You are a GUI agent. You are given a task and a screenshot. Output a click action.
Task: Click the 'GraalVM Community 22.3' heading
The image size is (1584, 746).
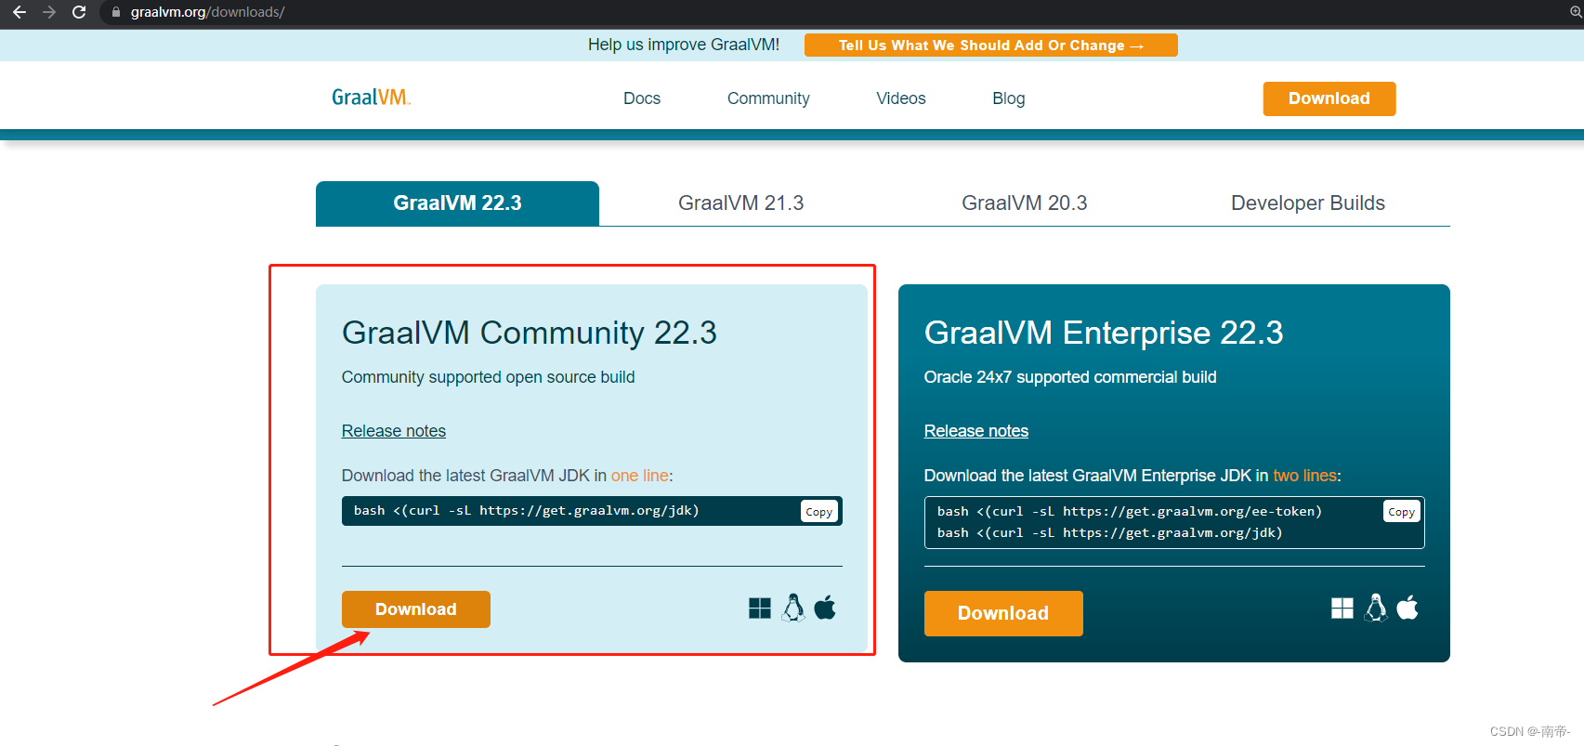(x=530, y=333)
